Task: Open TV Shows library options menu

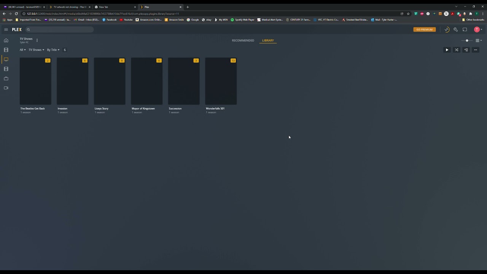Action: [37, 40]
